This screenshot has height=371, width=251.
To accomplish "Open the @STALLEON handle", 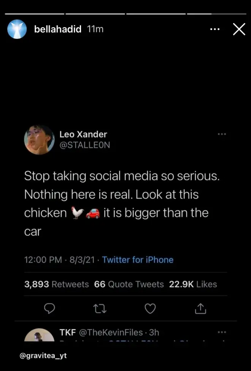I will (84, 145).
